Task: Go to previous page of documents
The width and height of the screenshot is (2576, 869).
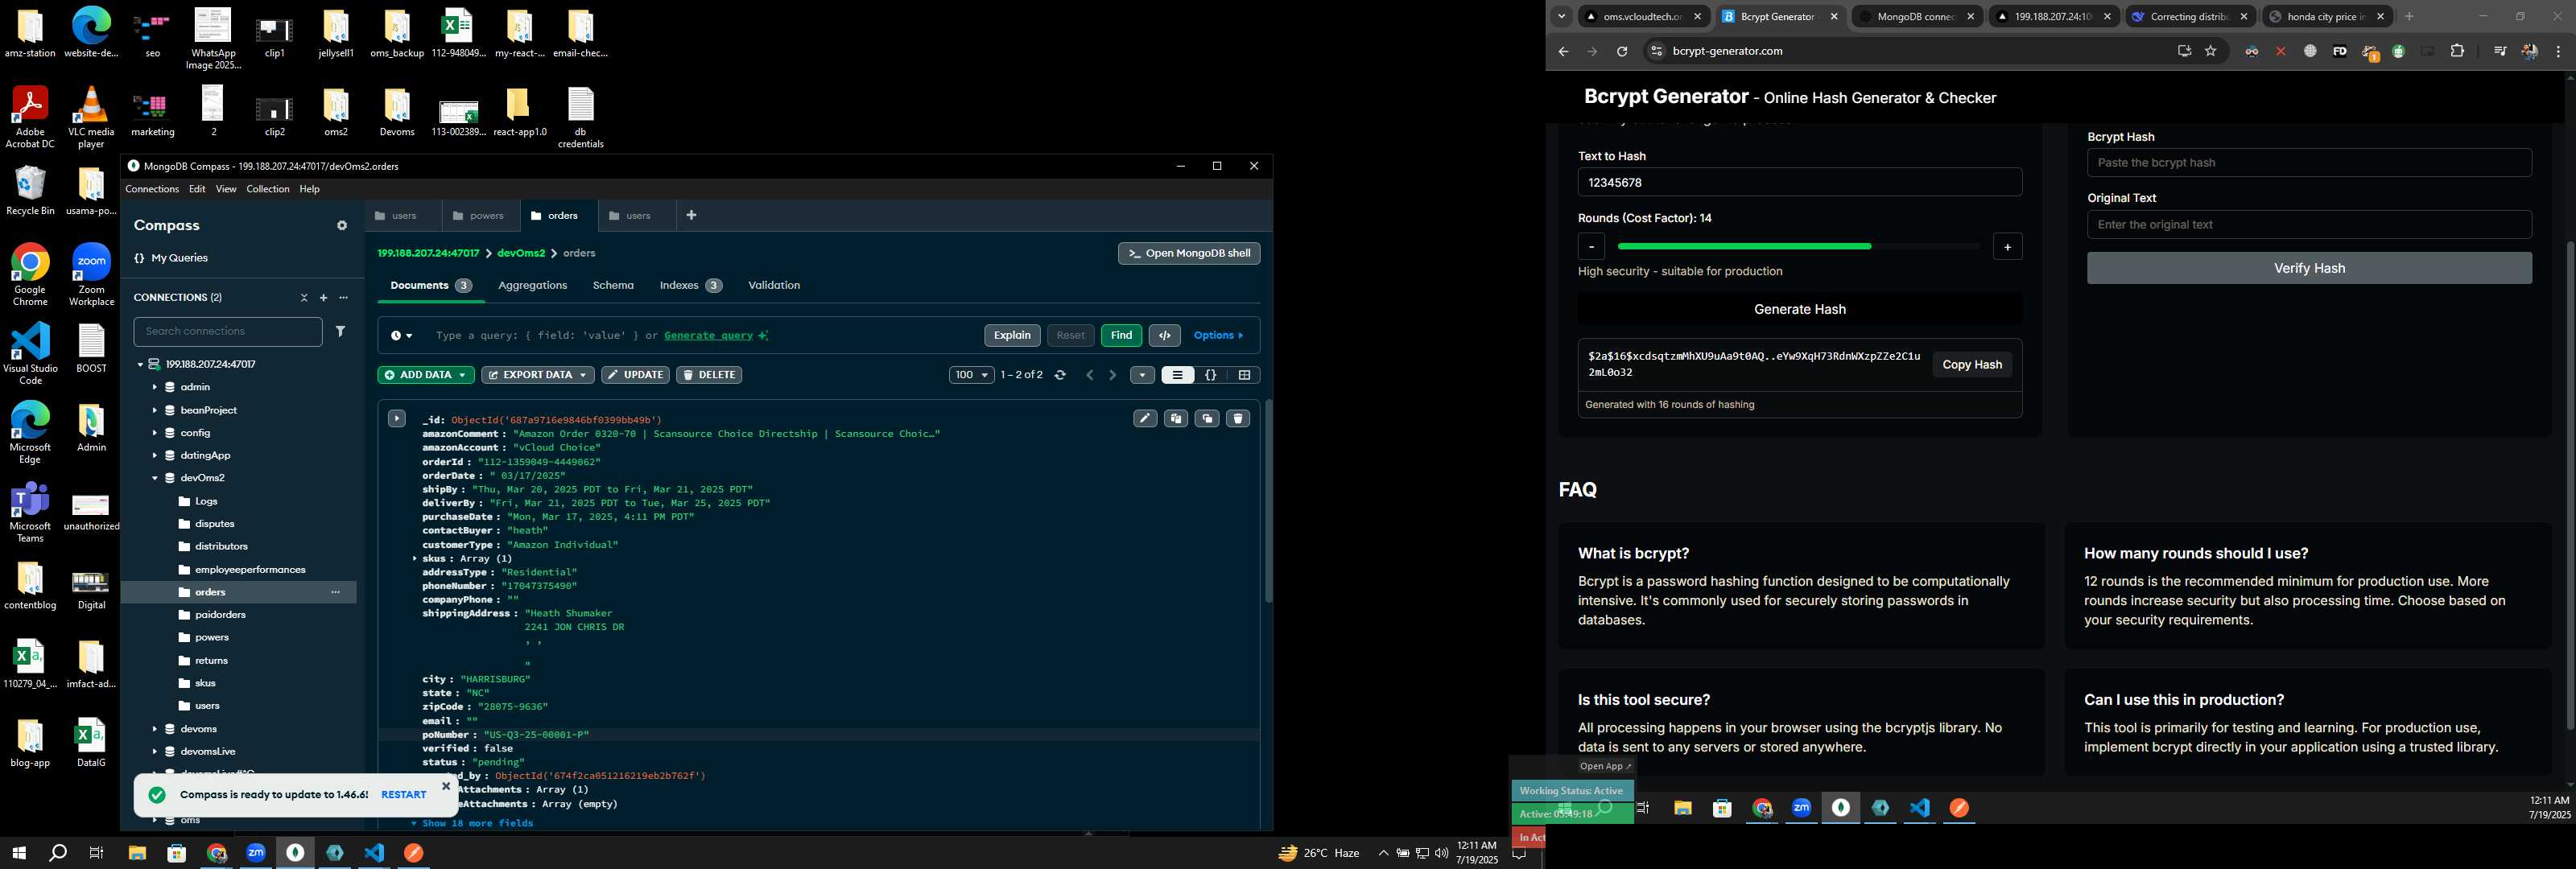Action: [x=1090, y=375]
